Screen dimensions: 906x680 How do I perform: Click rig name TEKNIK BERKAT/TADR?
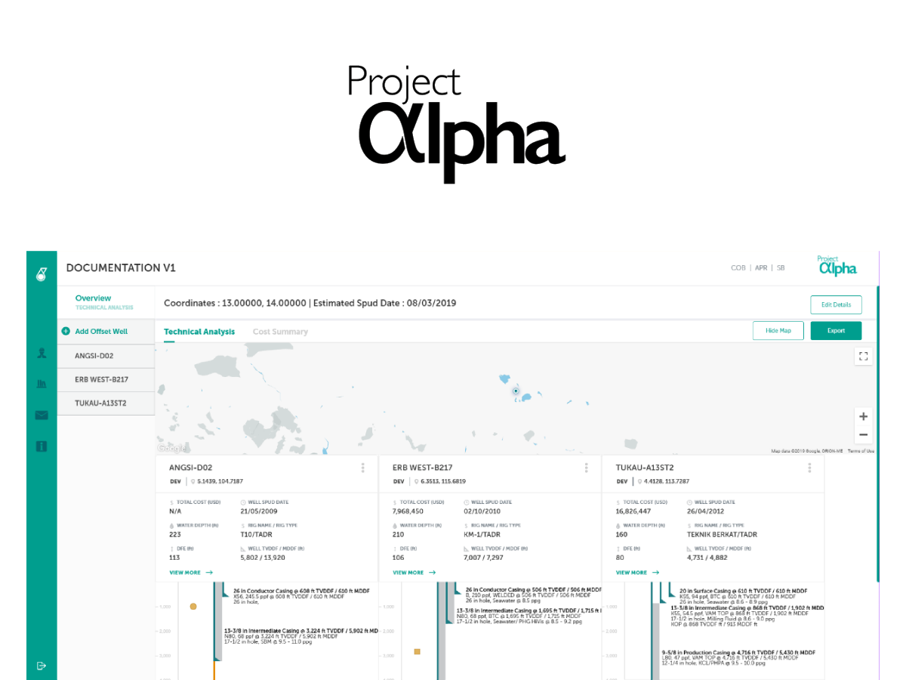722,534
